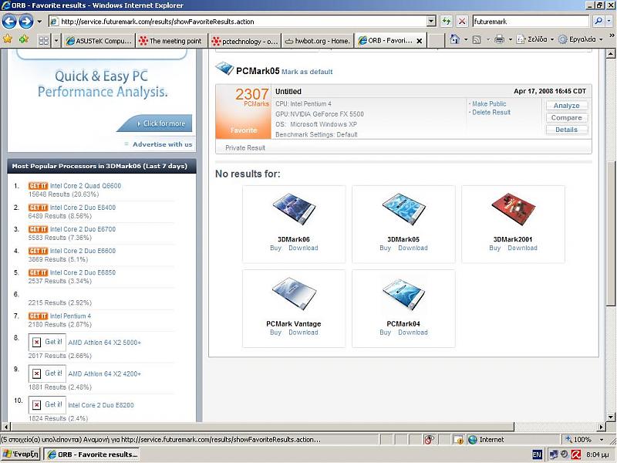Stop loading with the red X icon
Screen dimensions: 617x463
tap(462, 22)
